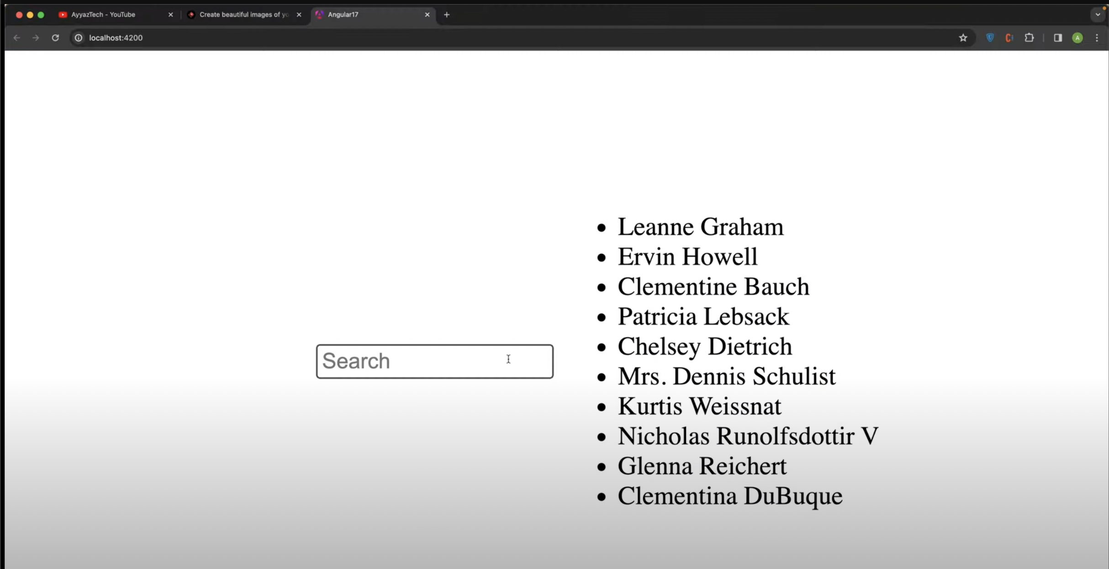Open Chrome three-dot menu

(1097, 38)
